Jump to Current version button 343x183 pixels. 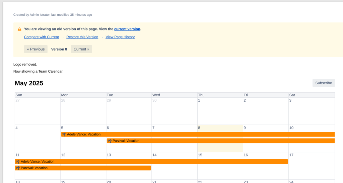[81, 49]
